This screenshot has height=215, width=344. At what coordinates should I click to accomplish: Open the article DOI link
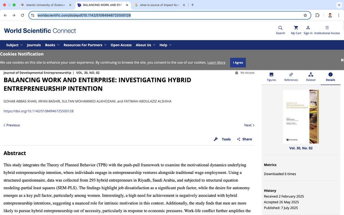[38, 111]
